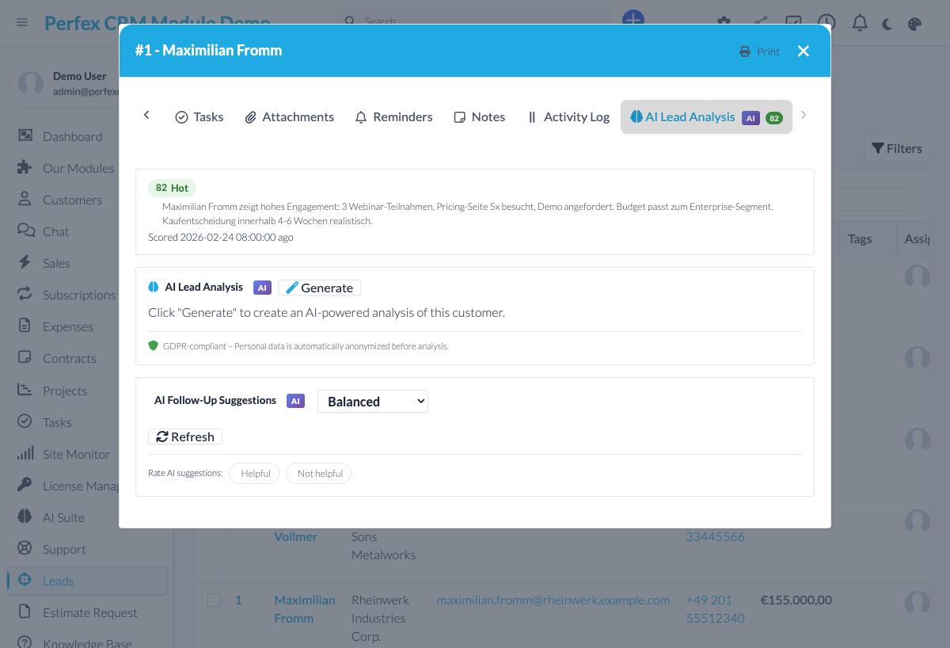950x648 pixels.
Task: Click the Print icon in modal header
Action: pyautogui.click(x=744, y=51)
